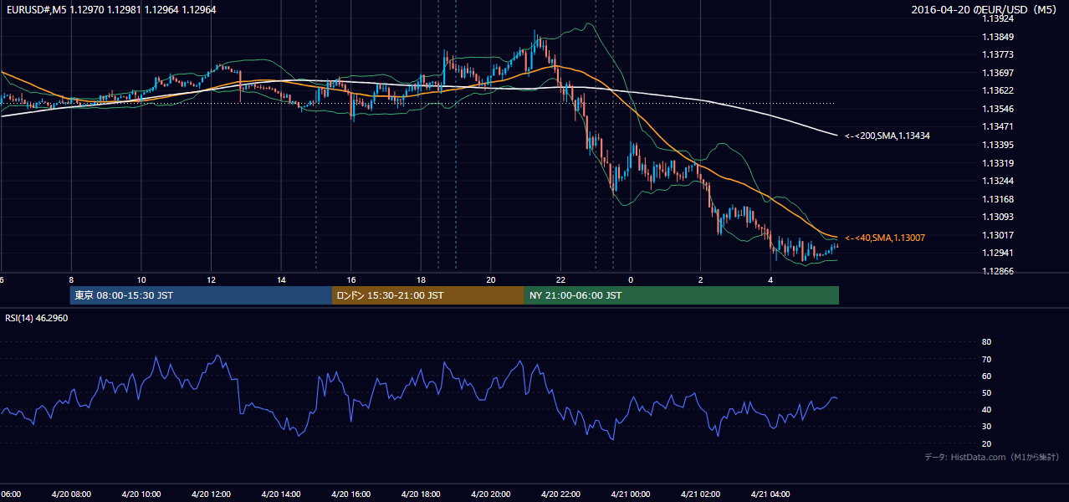Click bottom time label 4/20 10:00
Viewport: 1069px width, 502px height.
[141, 494]
